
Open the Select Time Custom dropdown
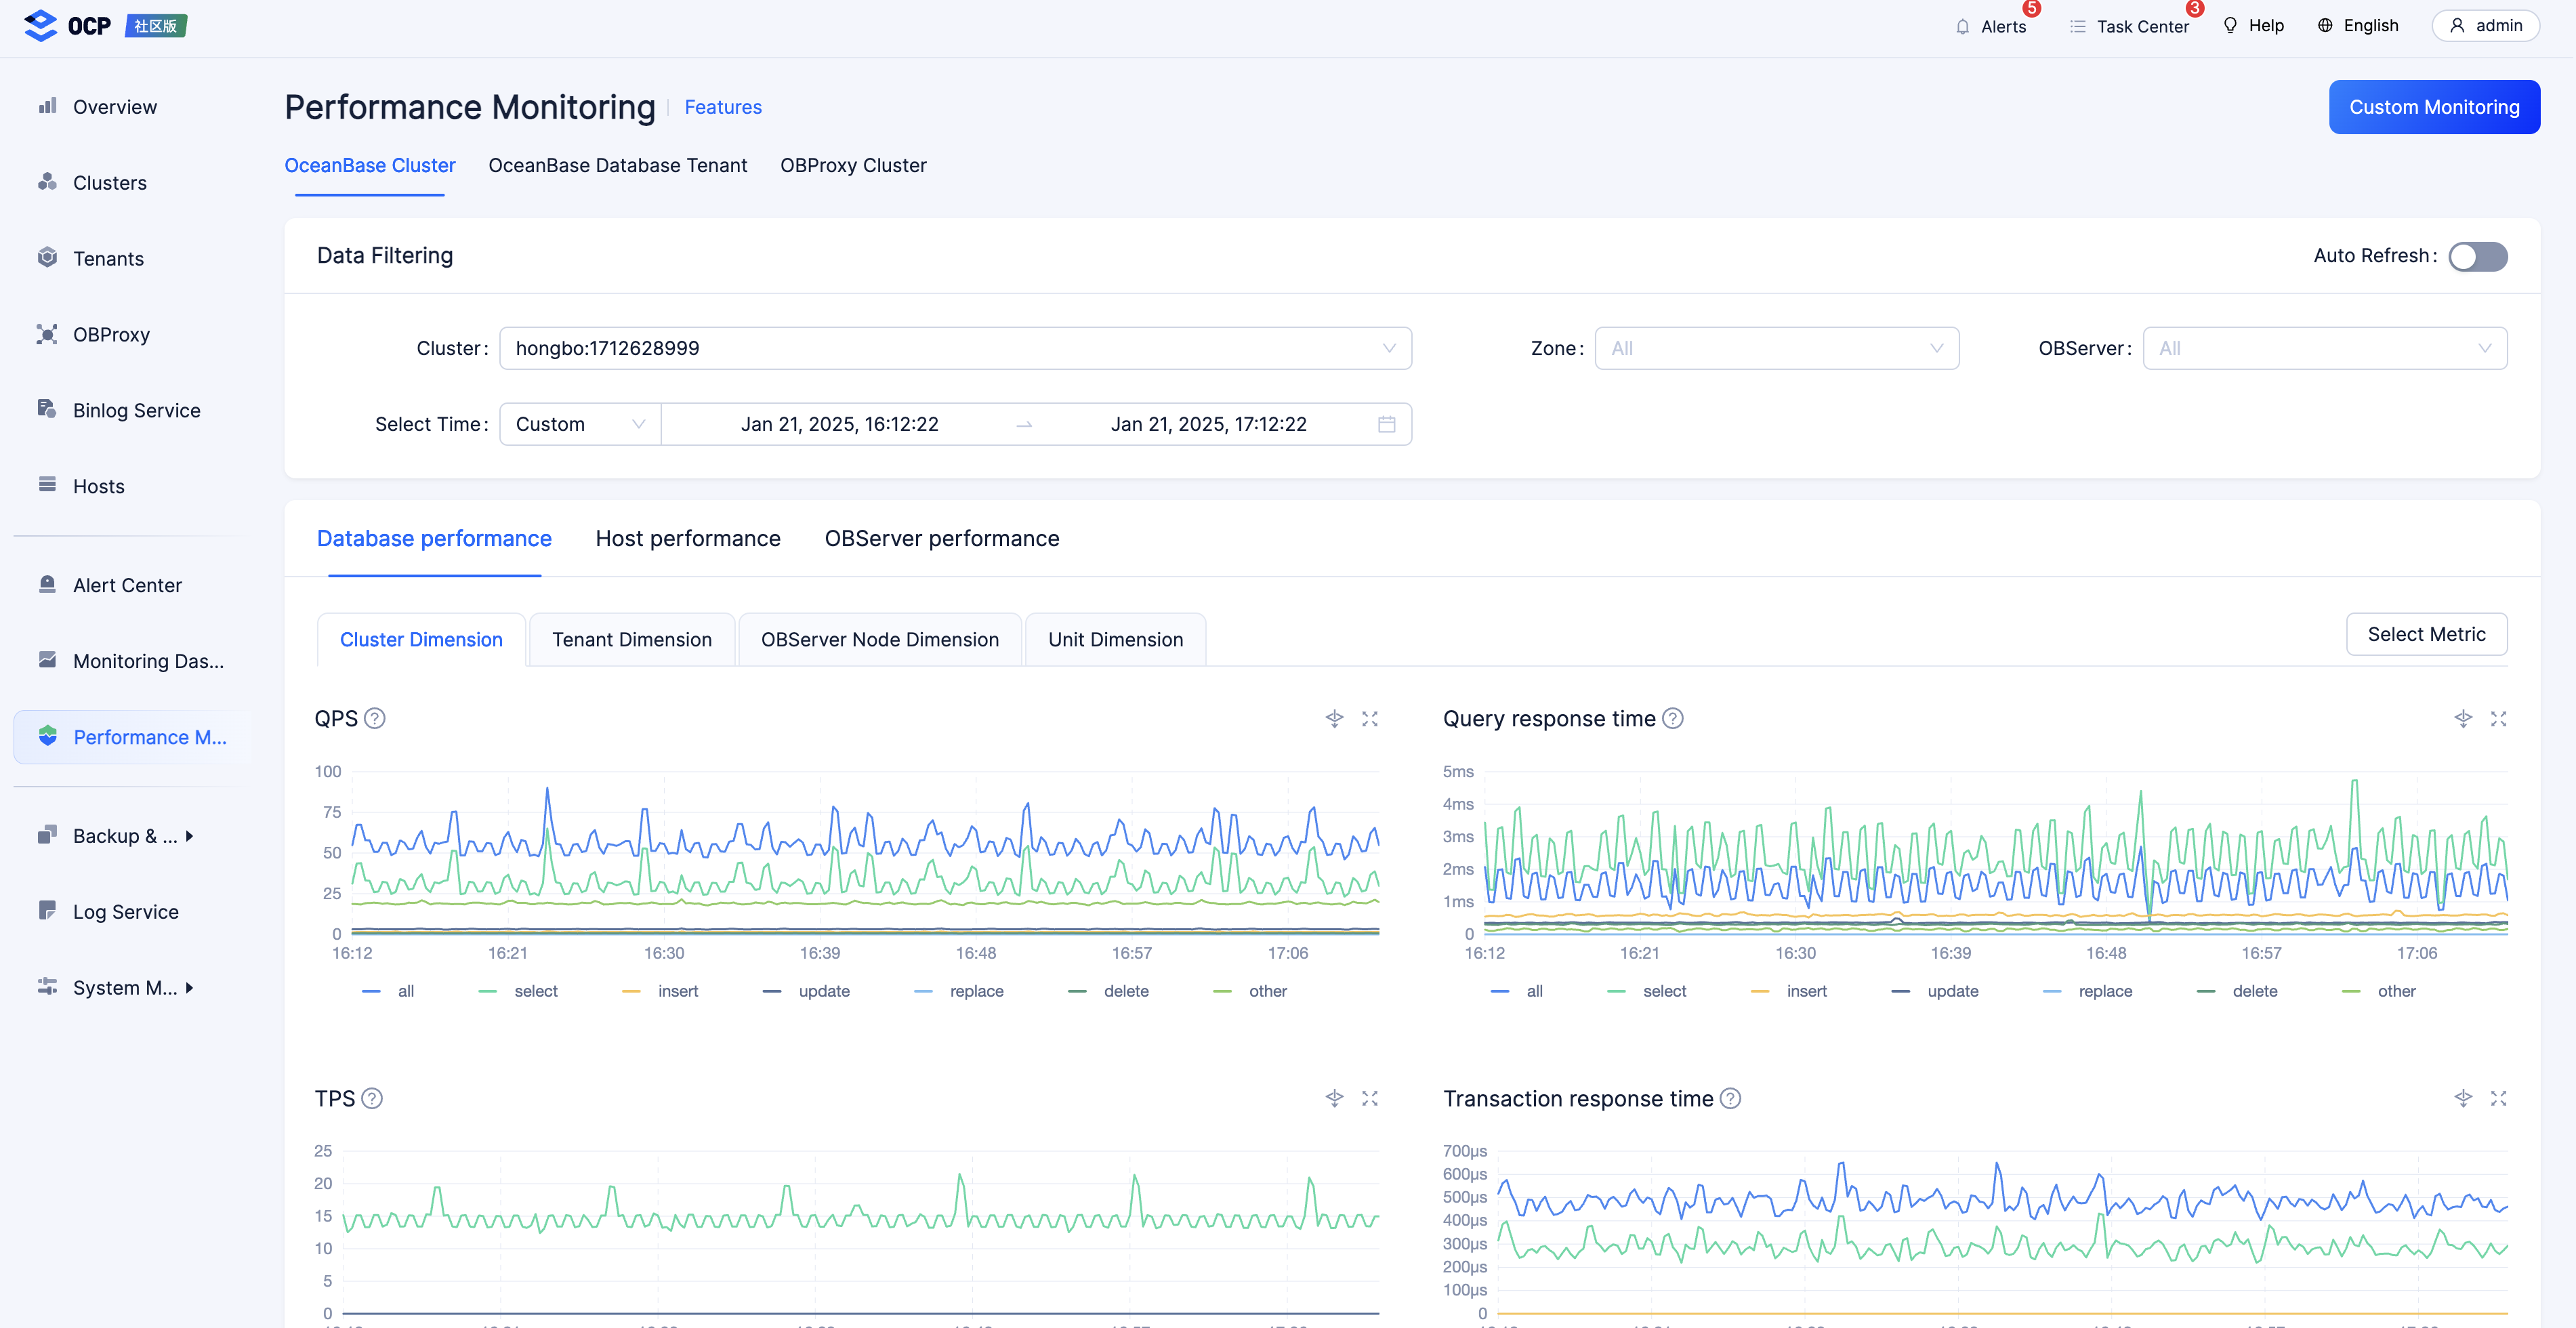click(x=579, y=424)
